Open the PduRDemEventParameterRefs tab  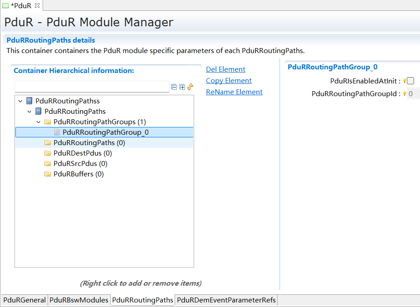[x=226, y=300]
